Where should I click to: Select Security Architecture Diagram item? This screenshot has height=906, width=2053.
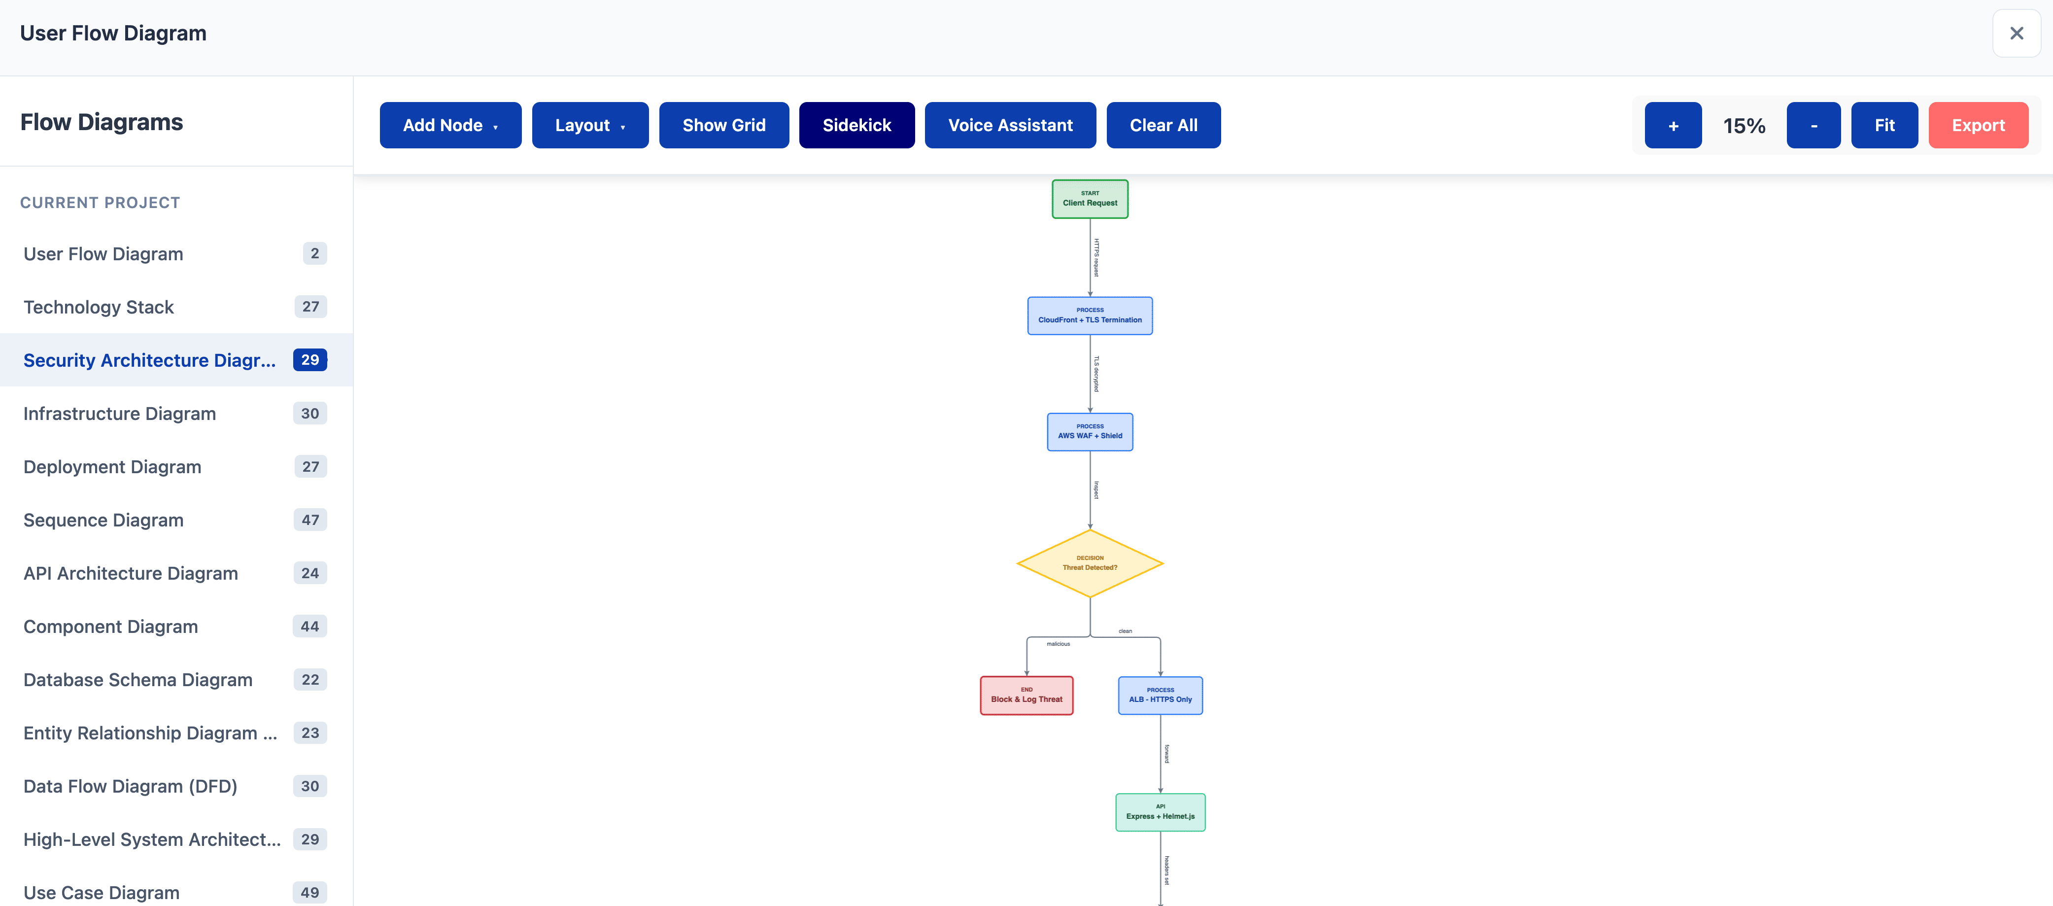176,360
